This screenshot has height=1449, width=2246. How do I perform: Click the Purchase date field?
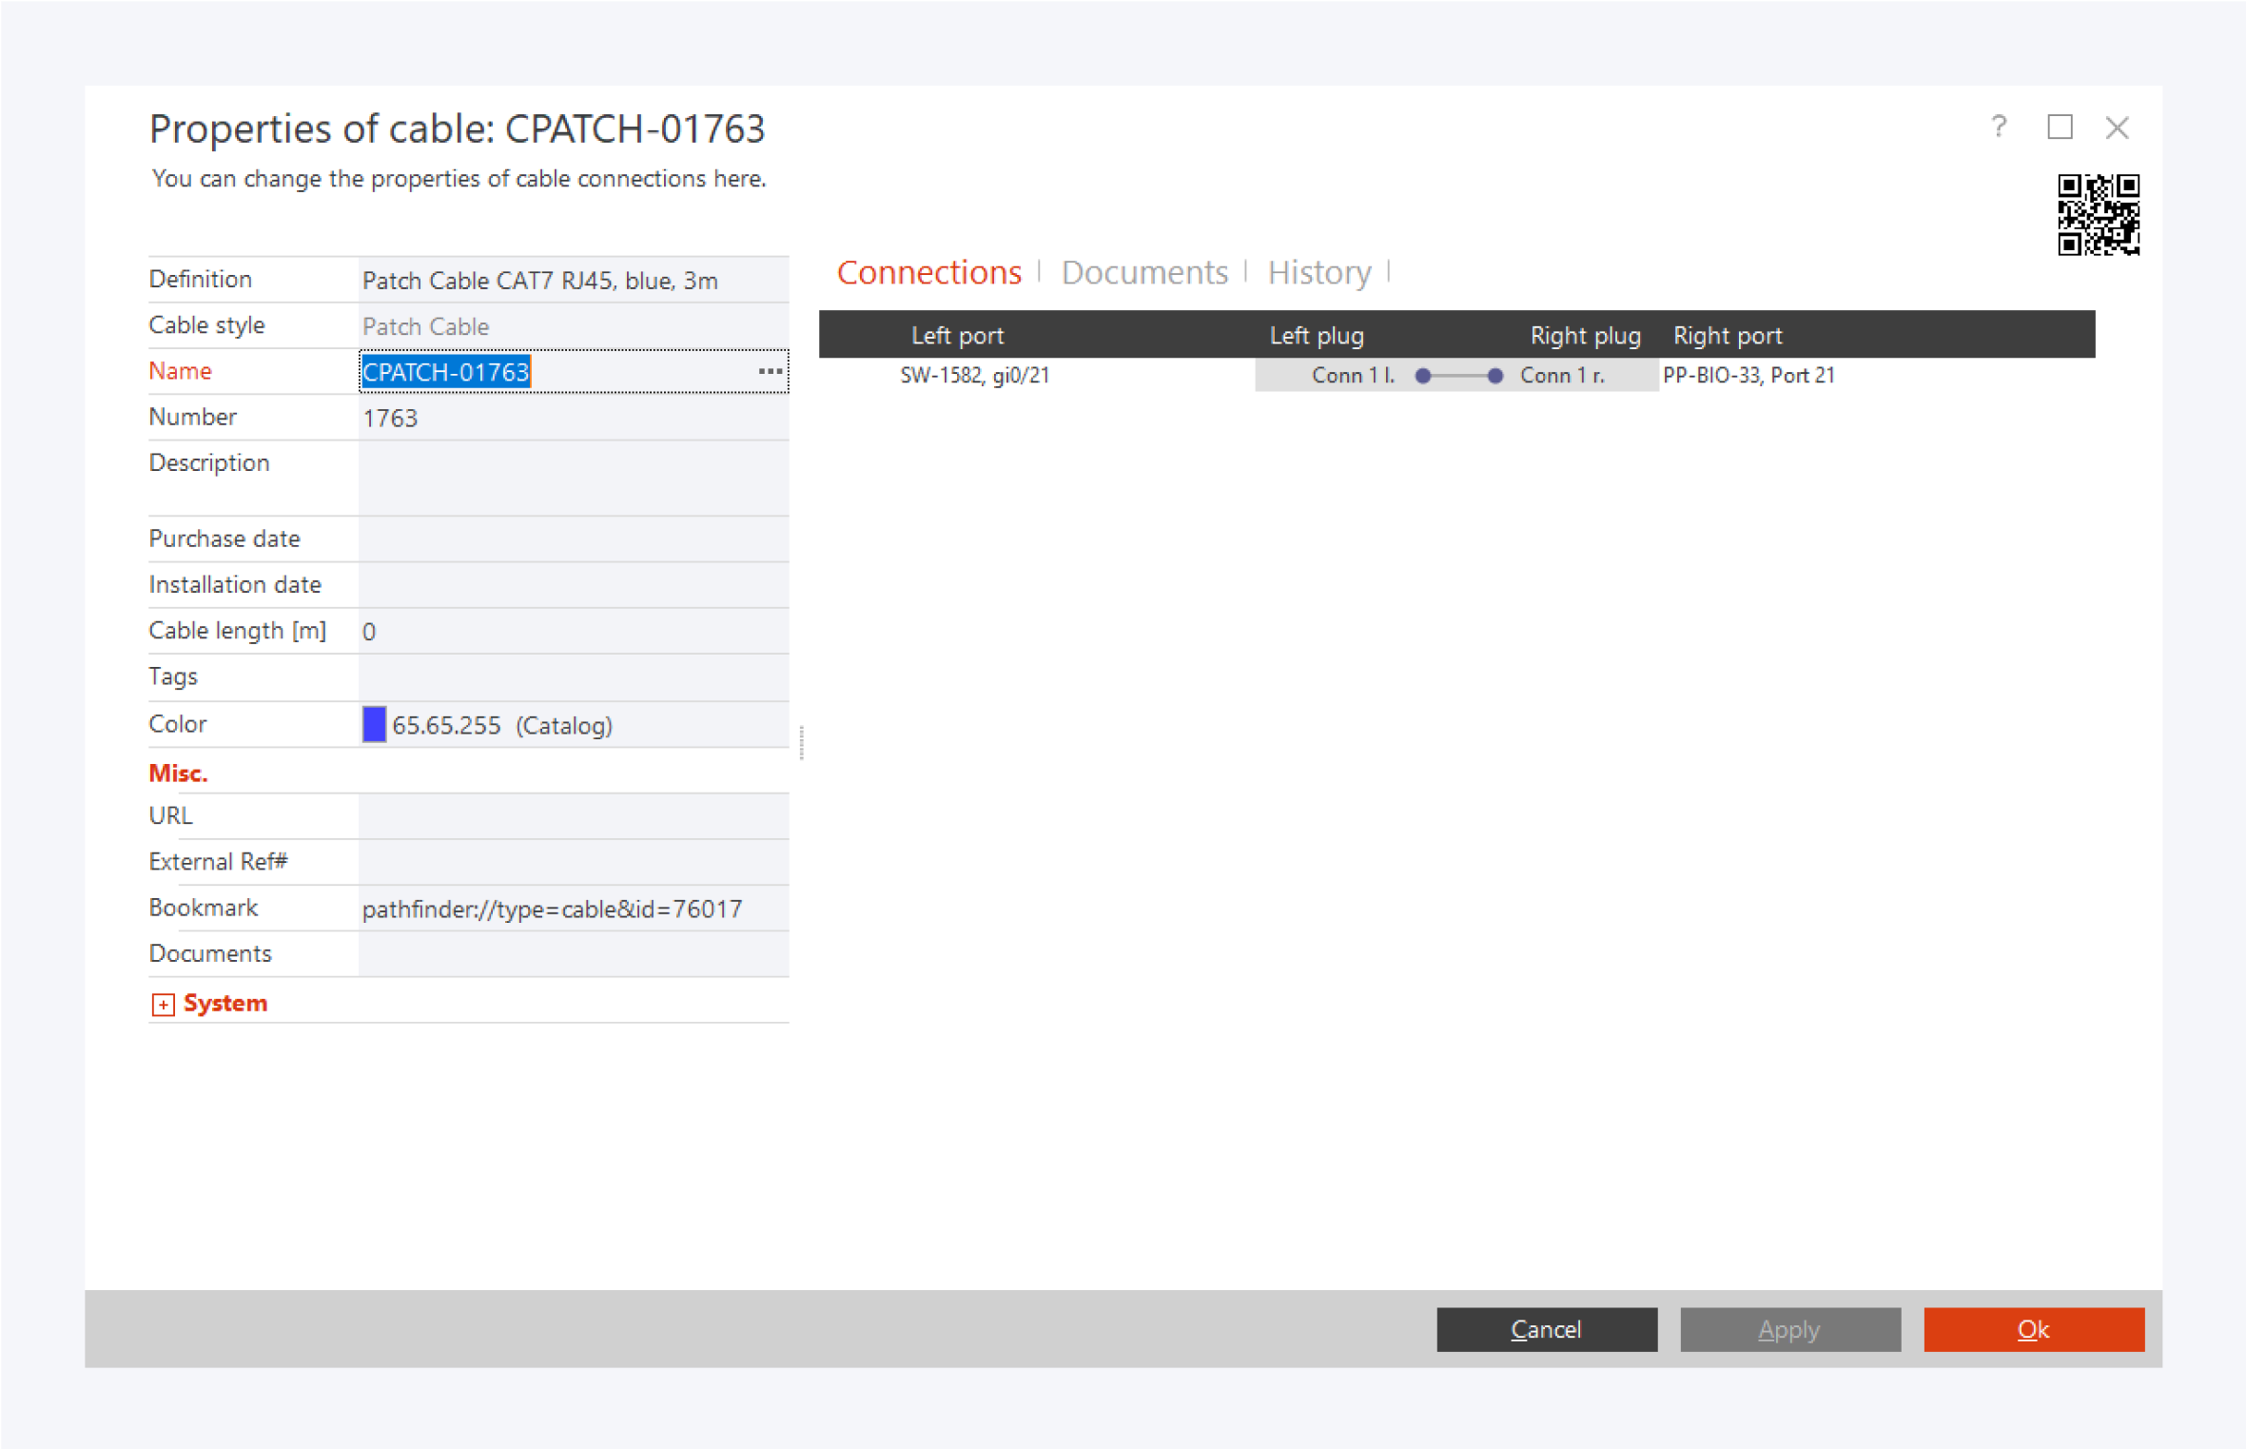click(x=573, y=539)
